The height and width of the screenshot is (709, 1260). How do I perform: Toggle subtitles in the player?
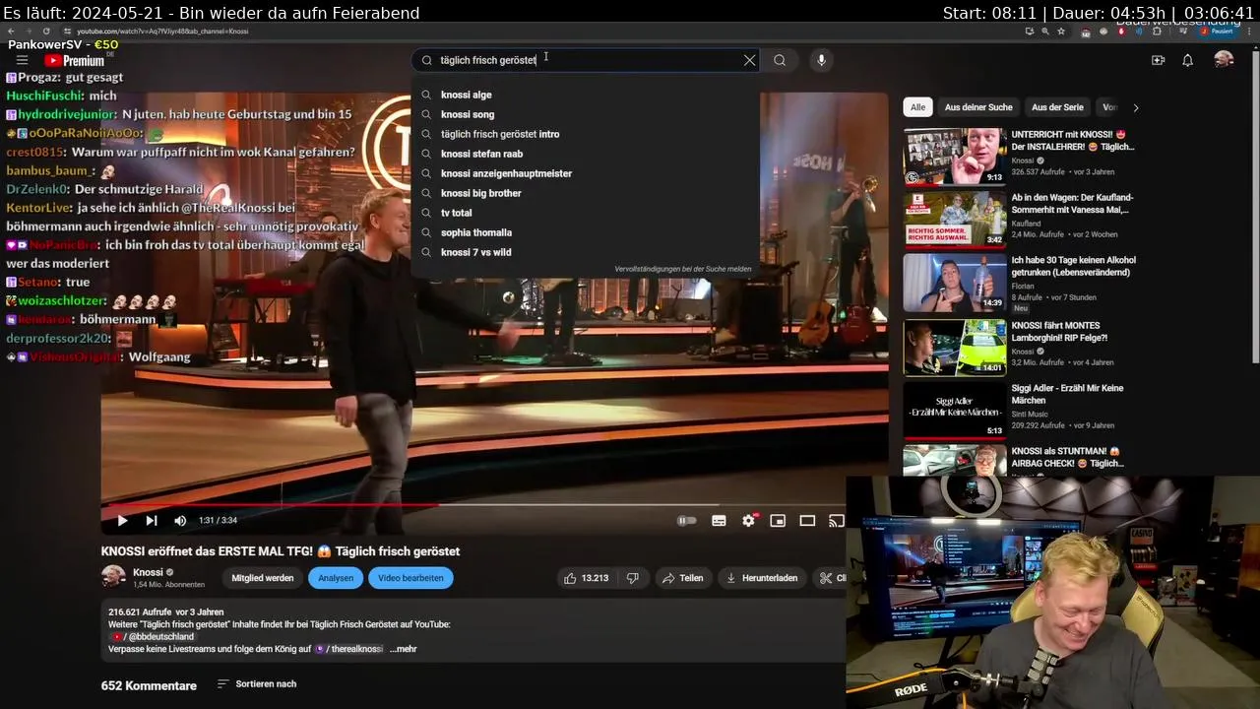(719, 521)
